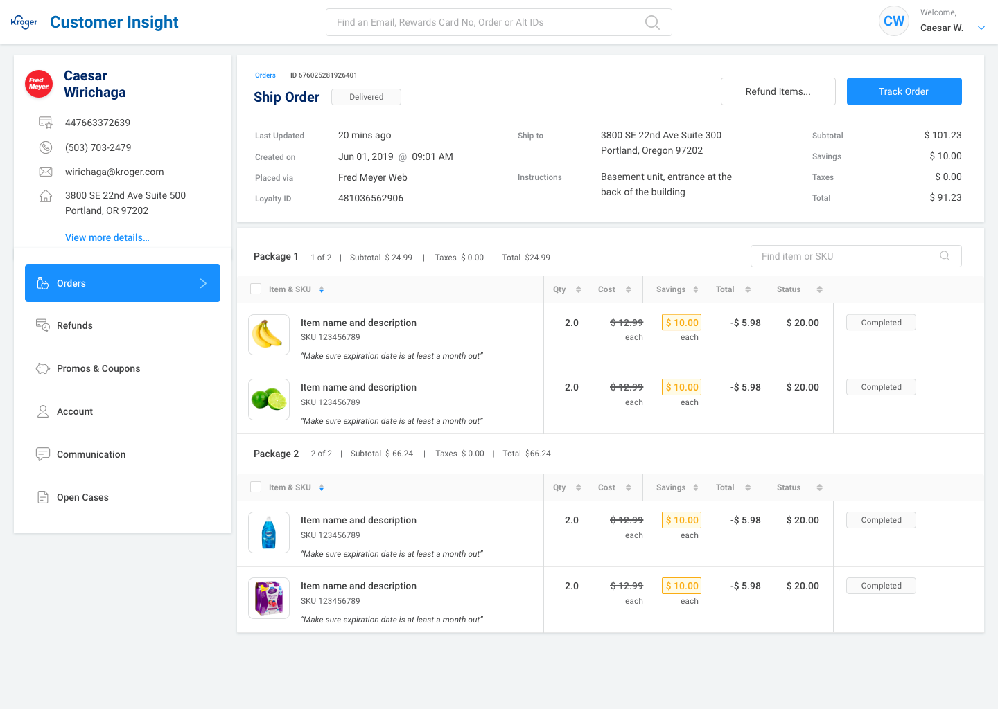998x709 pixels.
Task: Click the Track Order button
Action: pyautogui.click(x=904, y=91)
